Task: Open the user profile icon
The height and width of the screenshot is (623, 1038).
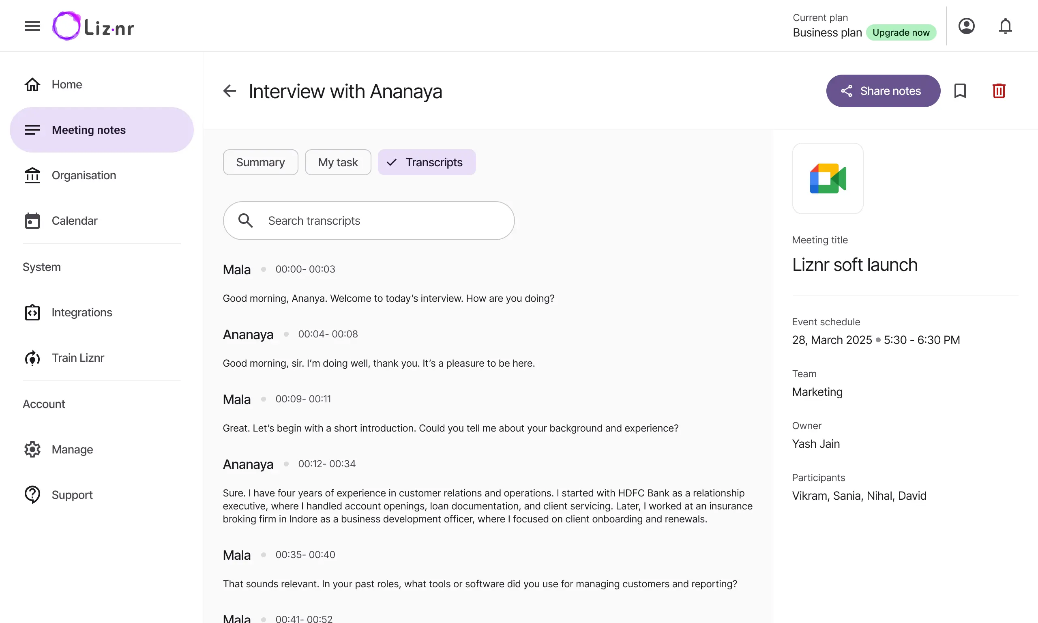Action: coord(966,26)
